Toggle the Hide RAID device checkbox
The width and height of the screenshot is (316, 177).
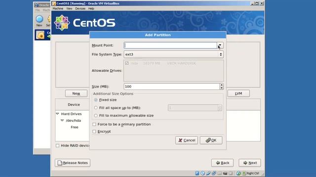[x=57, y=146]
